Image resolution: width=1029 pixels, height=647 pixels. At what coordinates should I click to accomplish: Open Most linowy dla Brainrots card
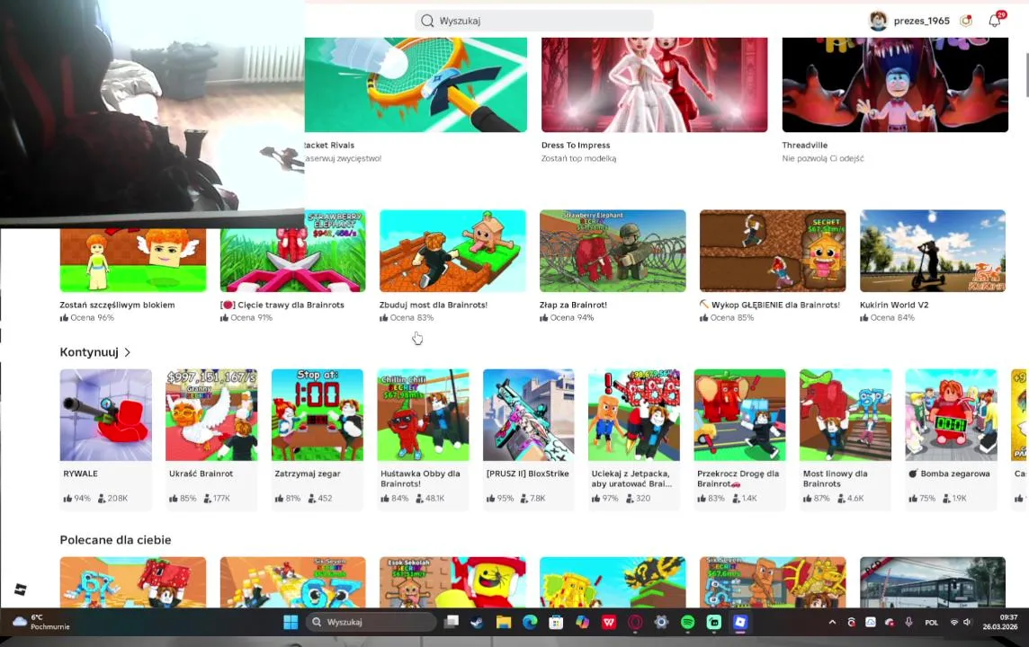pyautogui.click(x=846, y=439)
